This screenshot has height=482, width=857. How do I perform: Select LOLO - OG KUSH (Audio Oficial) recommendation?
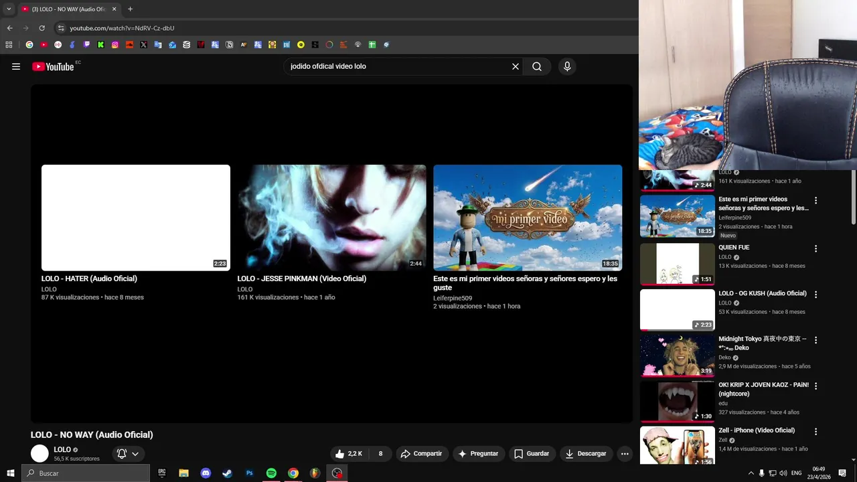pyautogui.click(x=763, y=293)
